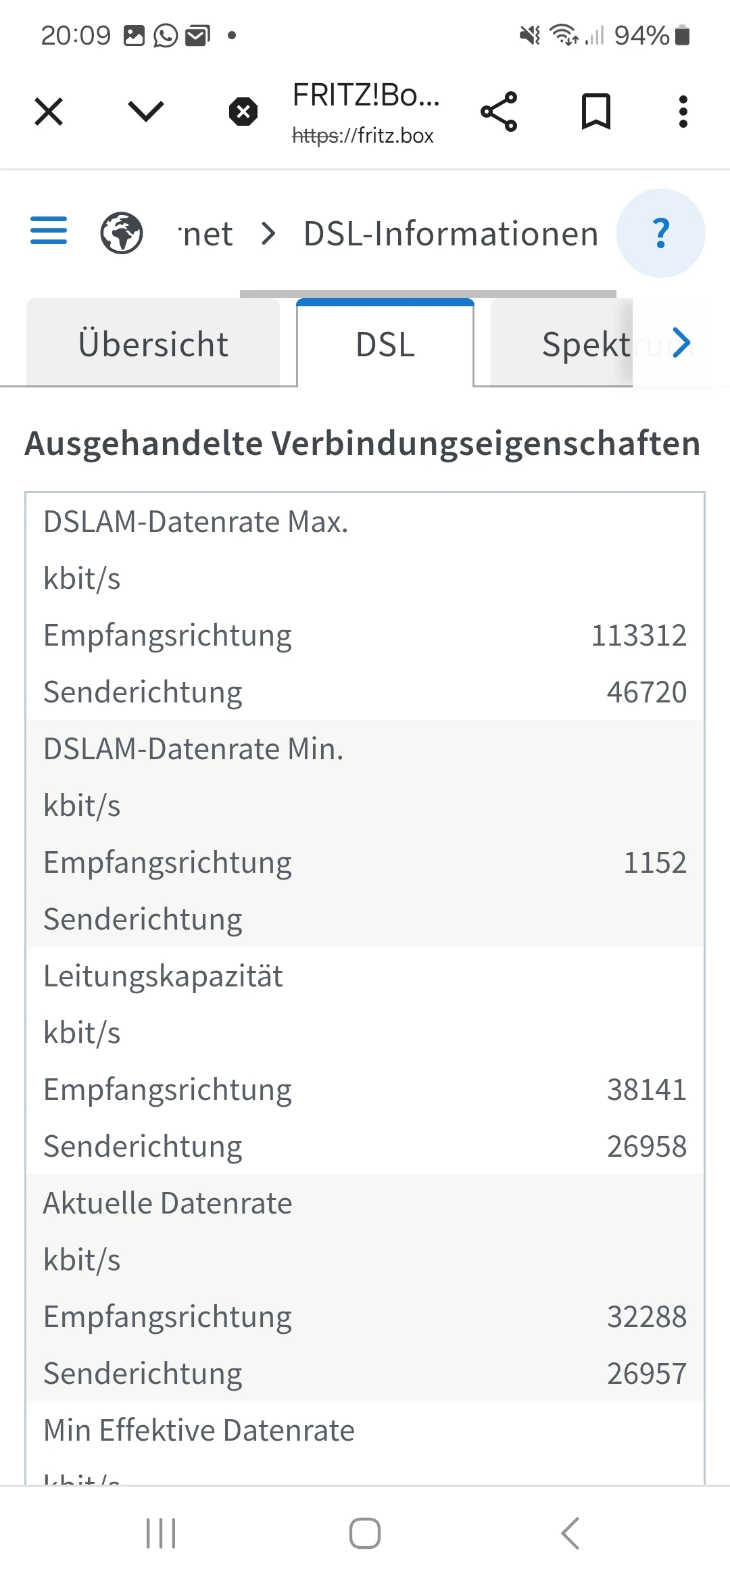Screen dimensions: 730x1582
Task: Tap the insecure connection warning icon
Action: [243, 112]
